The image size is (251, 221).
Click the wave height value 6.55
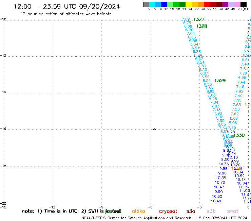(x=208, y=84)
